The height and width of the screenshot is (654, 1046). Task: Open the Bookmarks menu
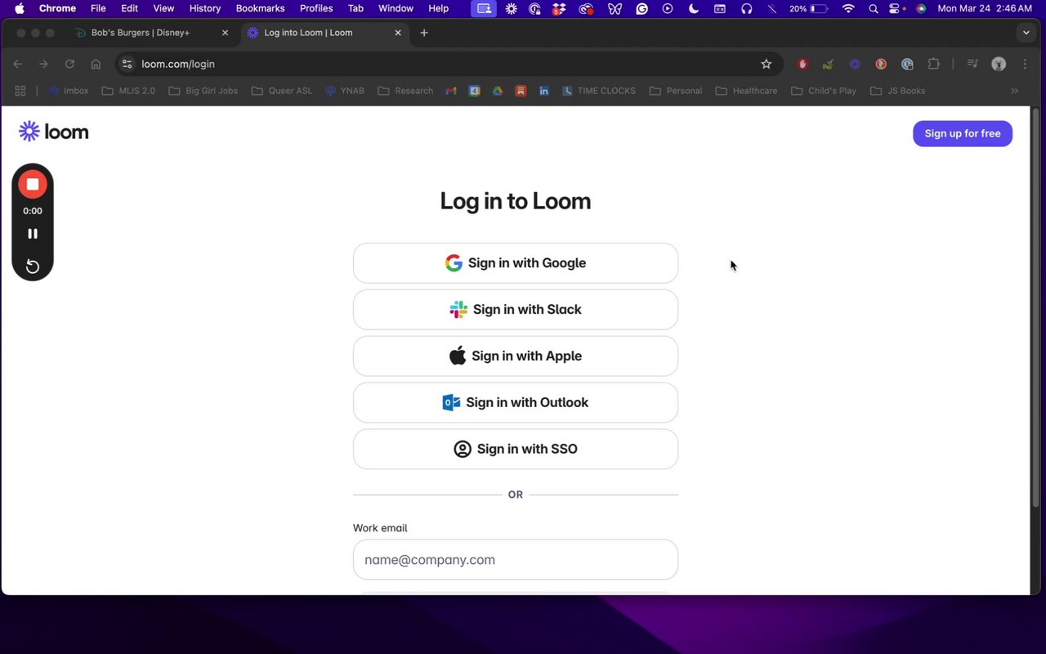click(x=260, y=8)
